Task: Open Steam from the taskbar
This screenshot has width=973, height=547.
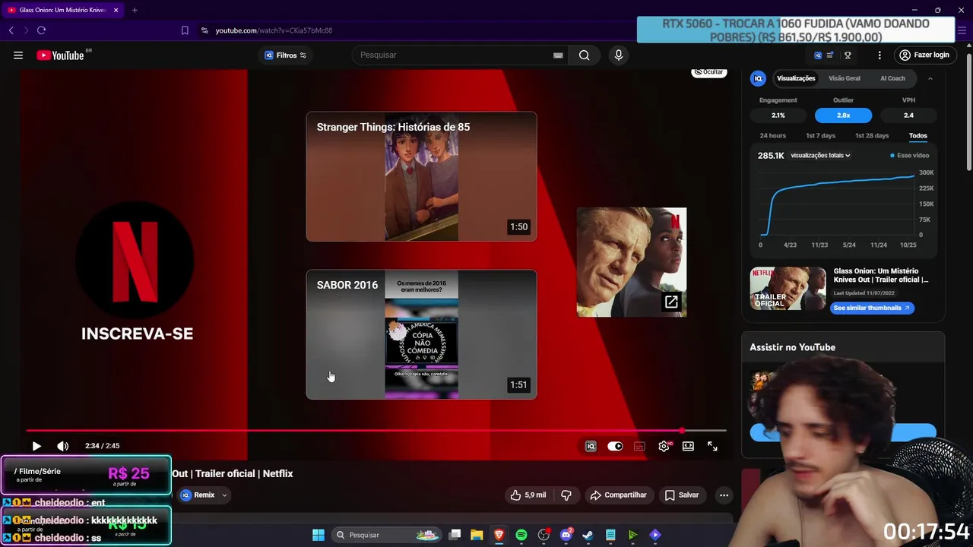Action: (588, 535)
